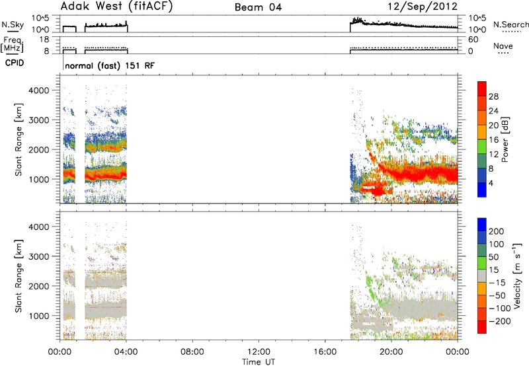Click the plot title "Adak West (fitACF)"
529x366 pixels.
click(116, 7)
